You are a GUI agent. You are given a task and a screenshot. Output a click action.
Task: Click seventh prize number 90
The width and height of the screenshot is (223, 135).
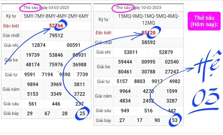(157, 120)
